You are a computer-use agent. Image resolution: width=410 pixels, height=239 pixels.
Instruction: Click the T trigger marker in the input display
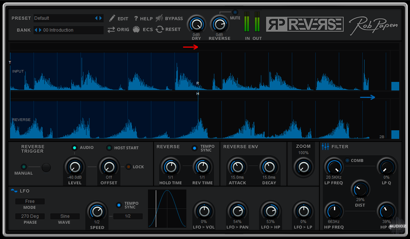pos(10,63)
